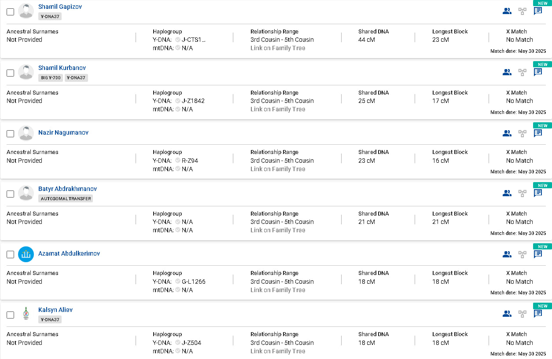Click Link on Family Tree for Nazir Nagumanov
This screenshot has height=359, width=552.
click(x=278, y=169)
